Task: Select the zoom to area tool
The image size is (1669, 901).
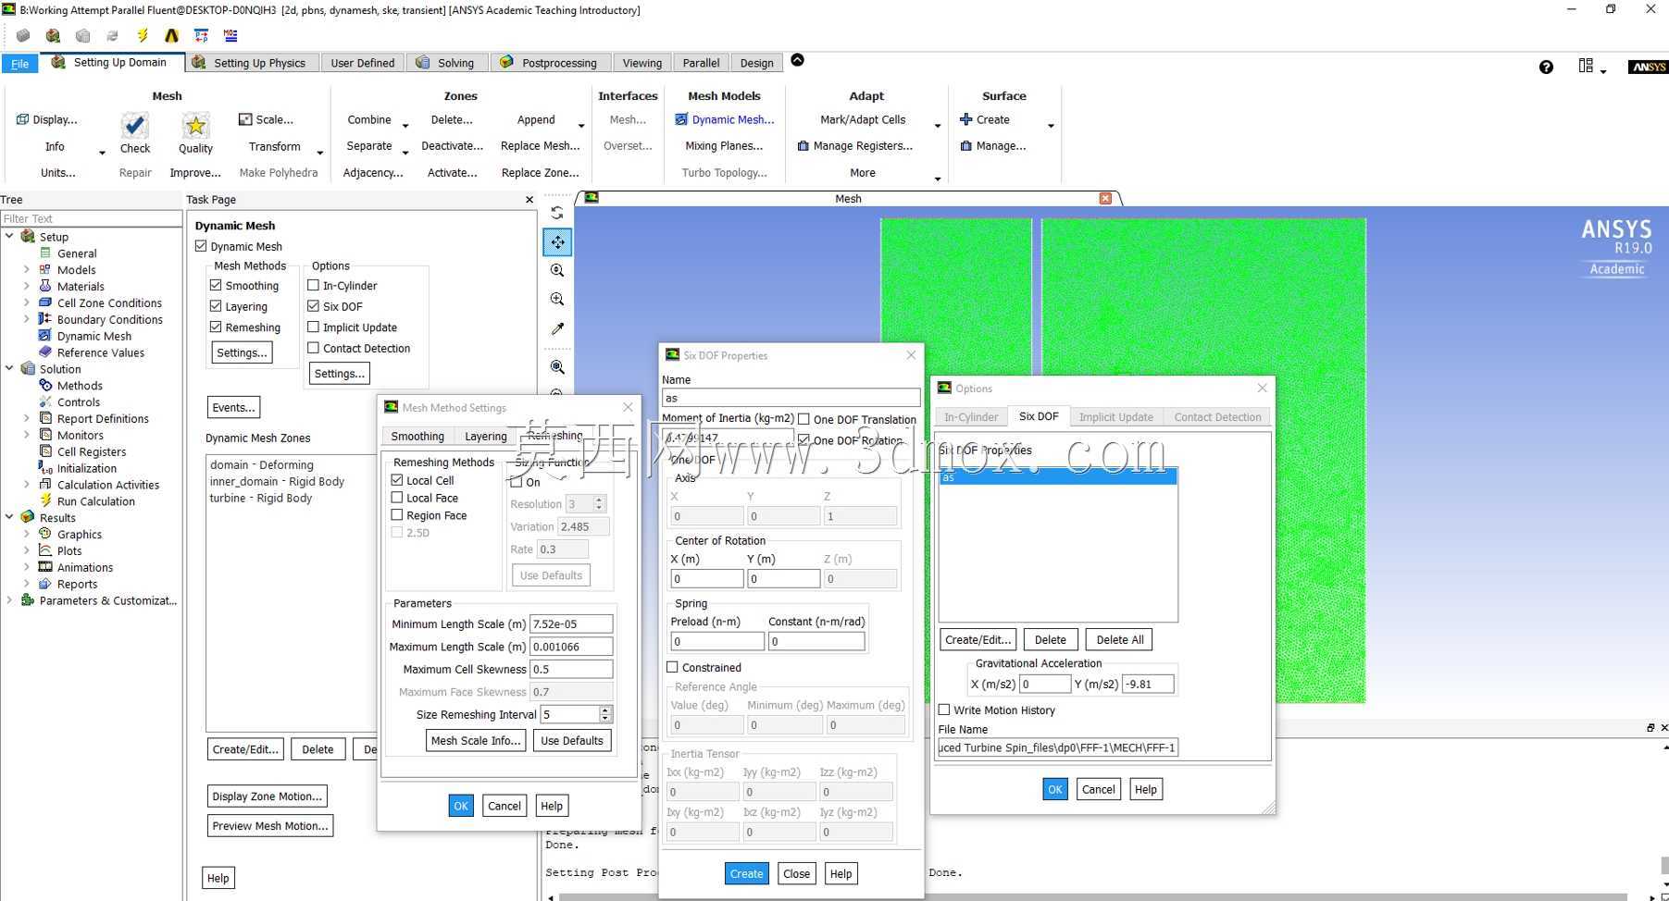Action: point(557,300)
